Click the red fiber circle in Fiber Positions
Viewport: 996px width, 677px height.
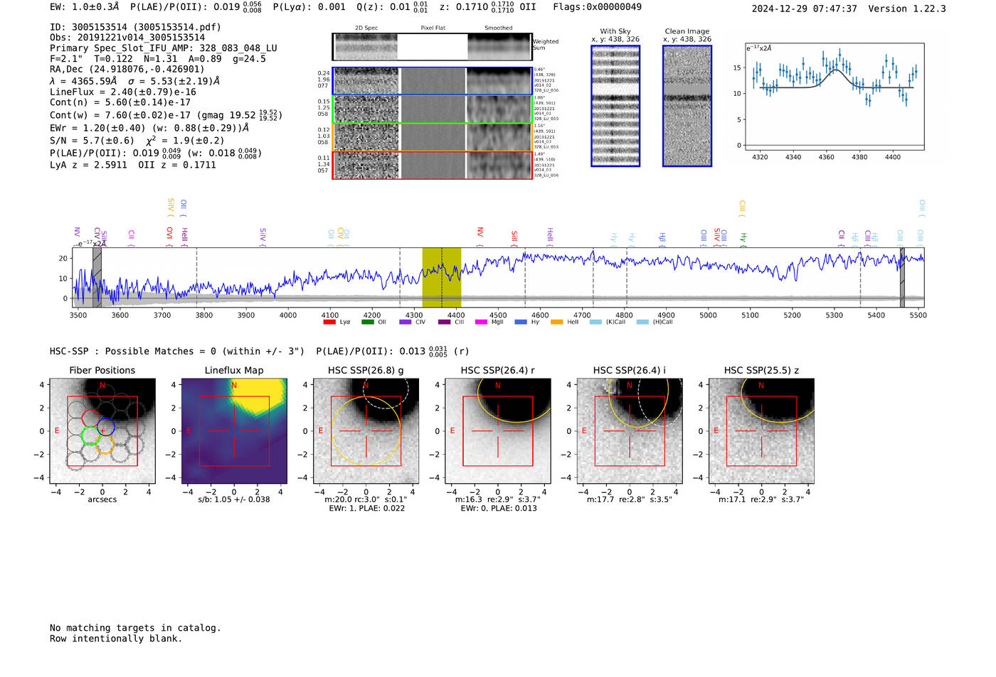tap(91, 418)
